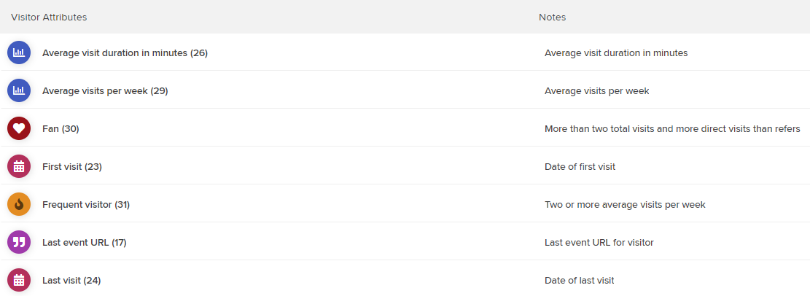Click the blue chart icon for Average visits per week
The image size is (810, 296).
[19, 91]
